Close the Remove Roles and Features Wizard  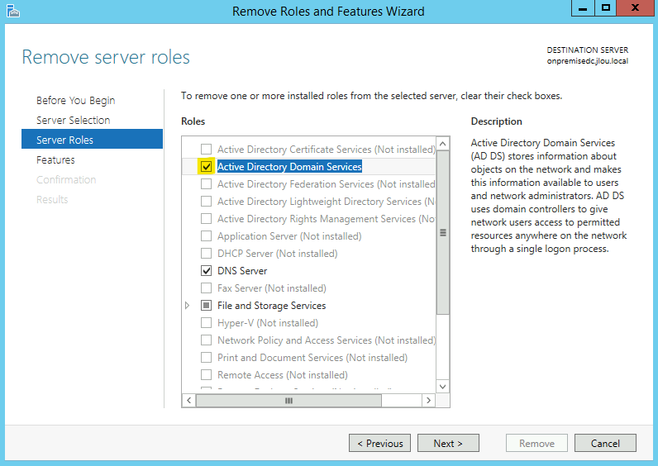pyautogui.click(x=636, y=8)
